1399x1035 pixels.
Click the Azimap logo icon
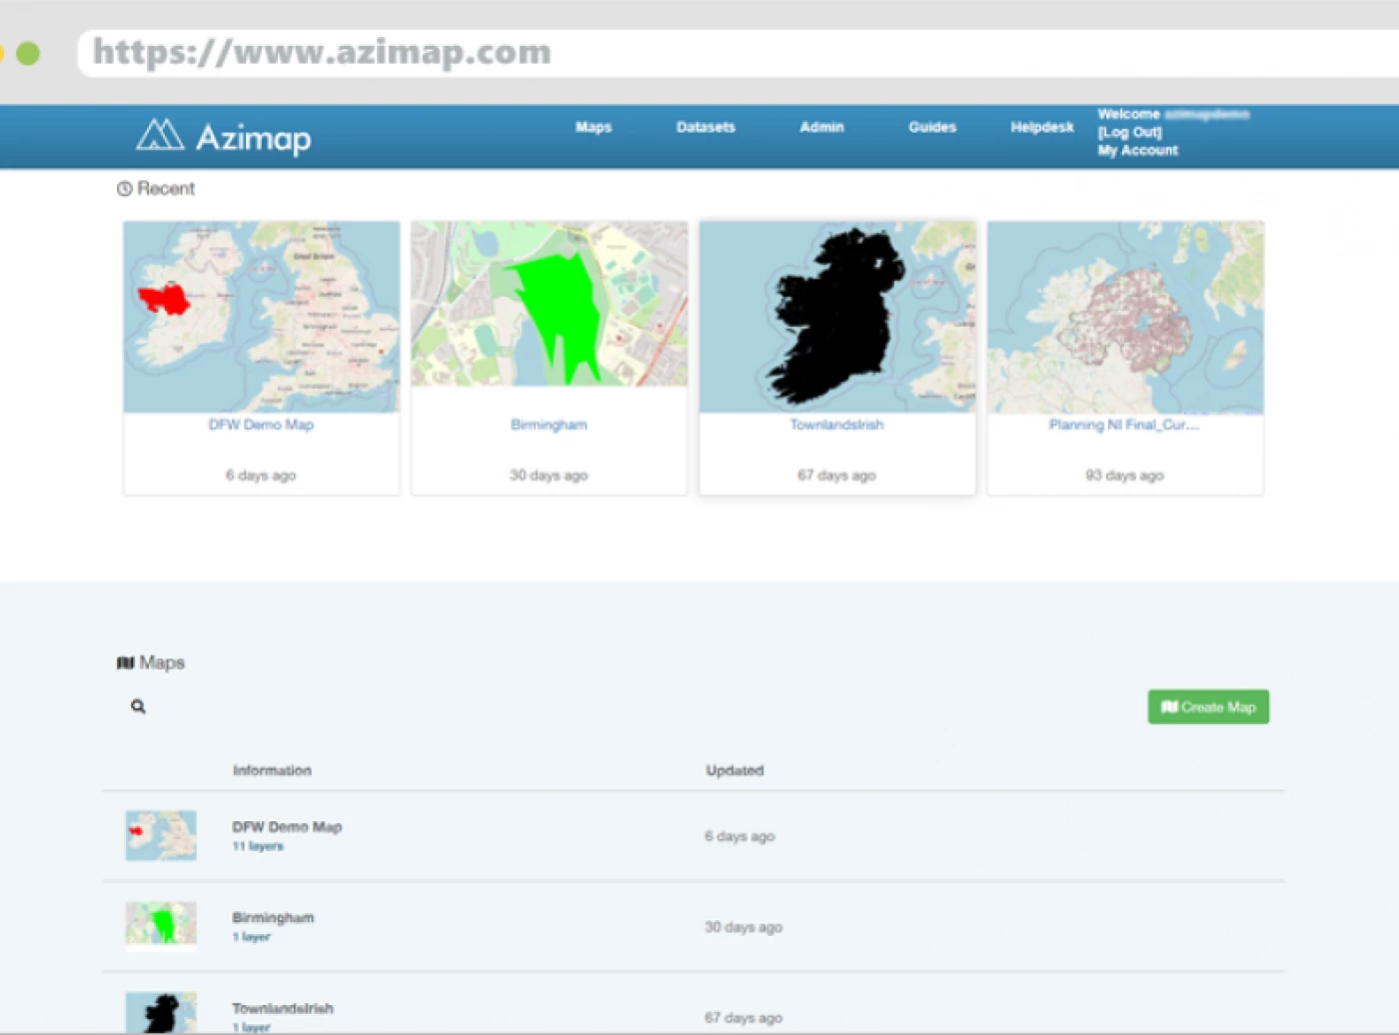point(160,135)
